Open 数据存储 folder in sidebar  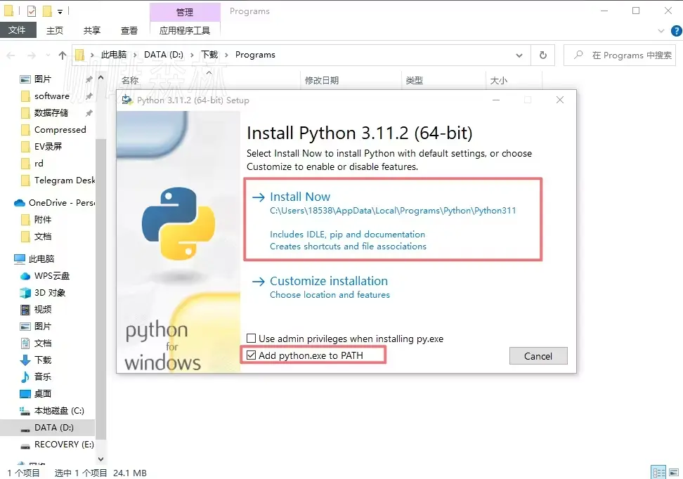[x=51, y=113]
